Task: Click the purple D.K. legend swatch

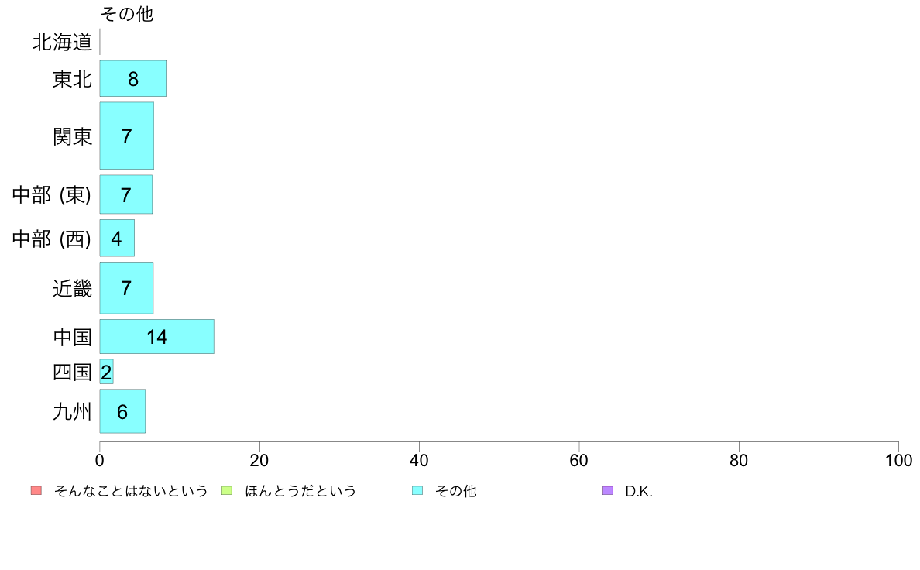Action: click(608, 490)
